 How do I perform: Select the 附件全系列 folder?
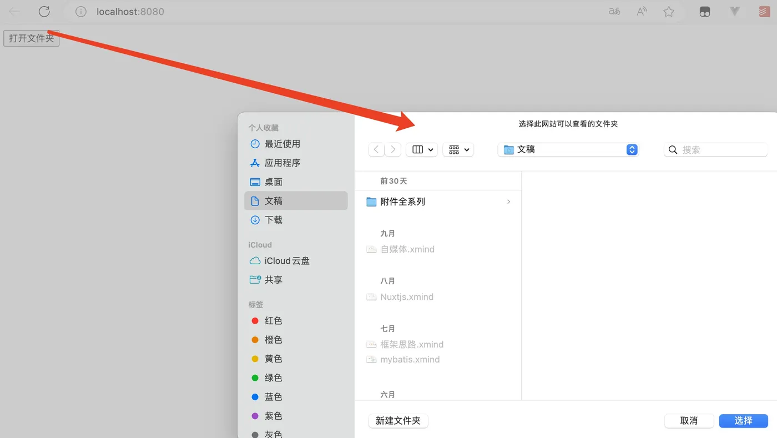click(438, 202)
